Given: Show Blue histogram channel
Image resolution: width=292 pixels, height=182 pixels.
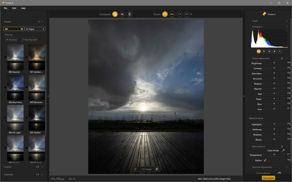Looking at the screenshot, I should coord(274,51).
